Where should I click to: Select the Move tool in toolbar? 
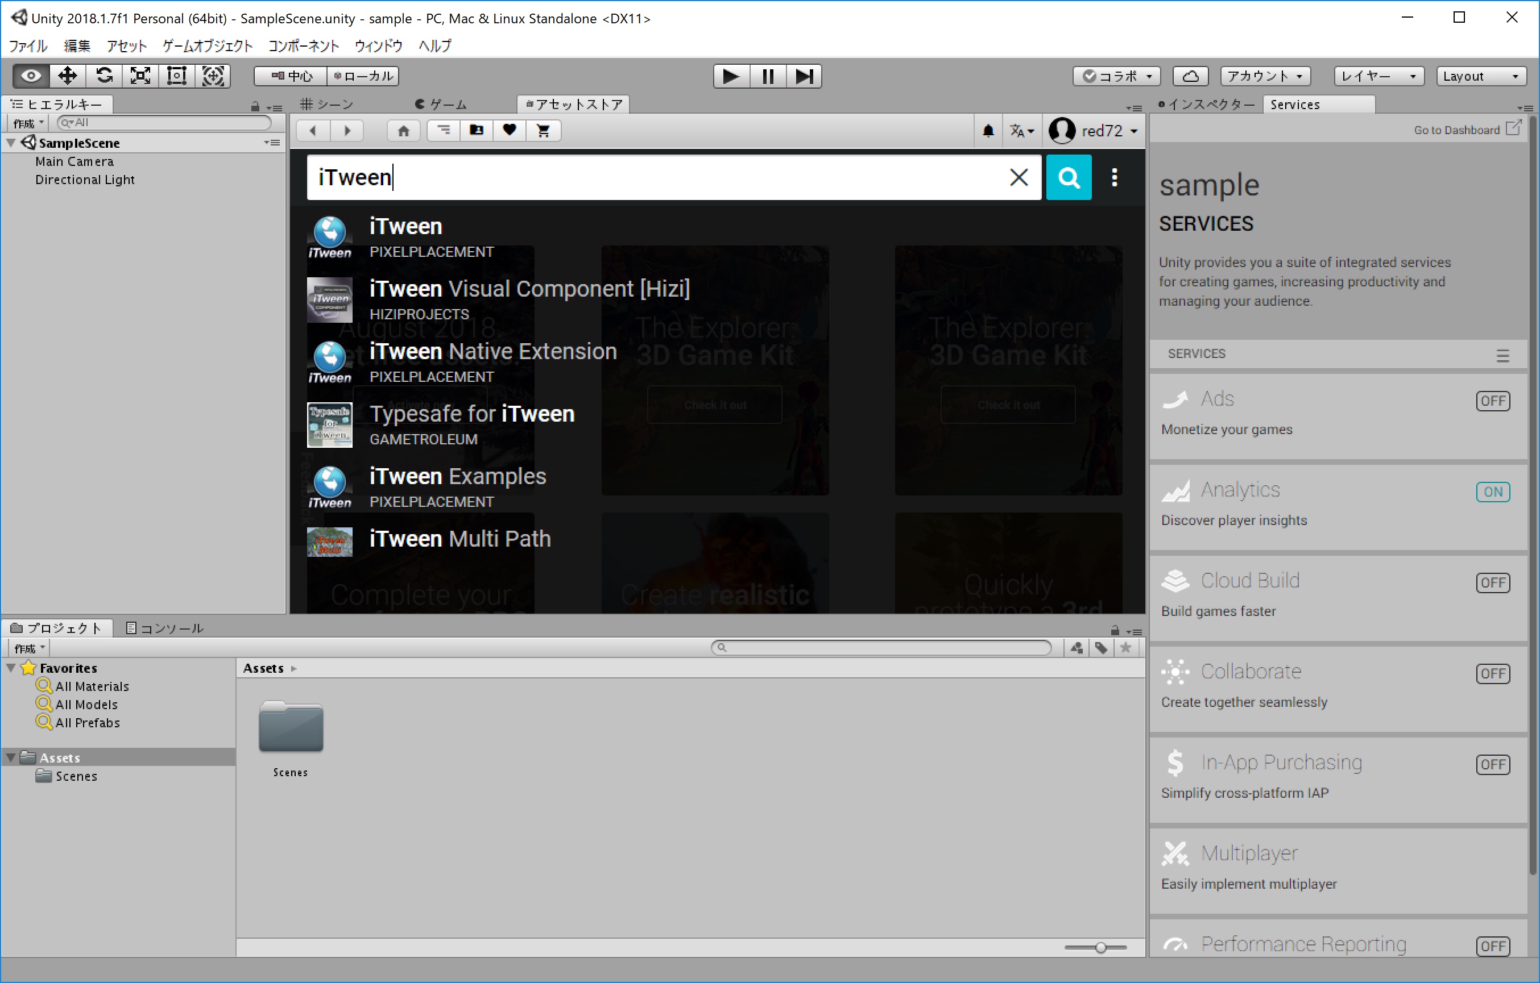click(x=67, y=76)
